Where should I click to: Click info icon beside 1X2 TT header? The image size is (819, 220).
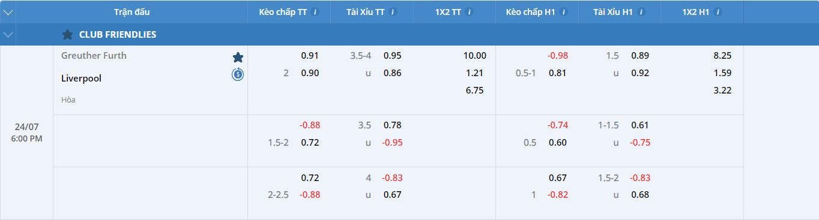[x=470, y=12]
